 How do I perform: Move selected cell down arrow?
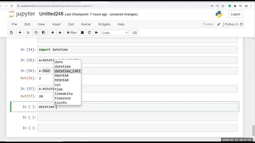pyautogui.click(x=60, y=33)
